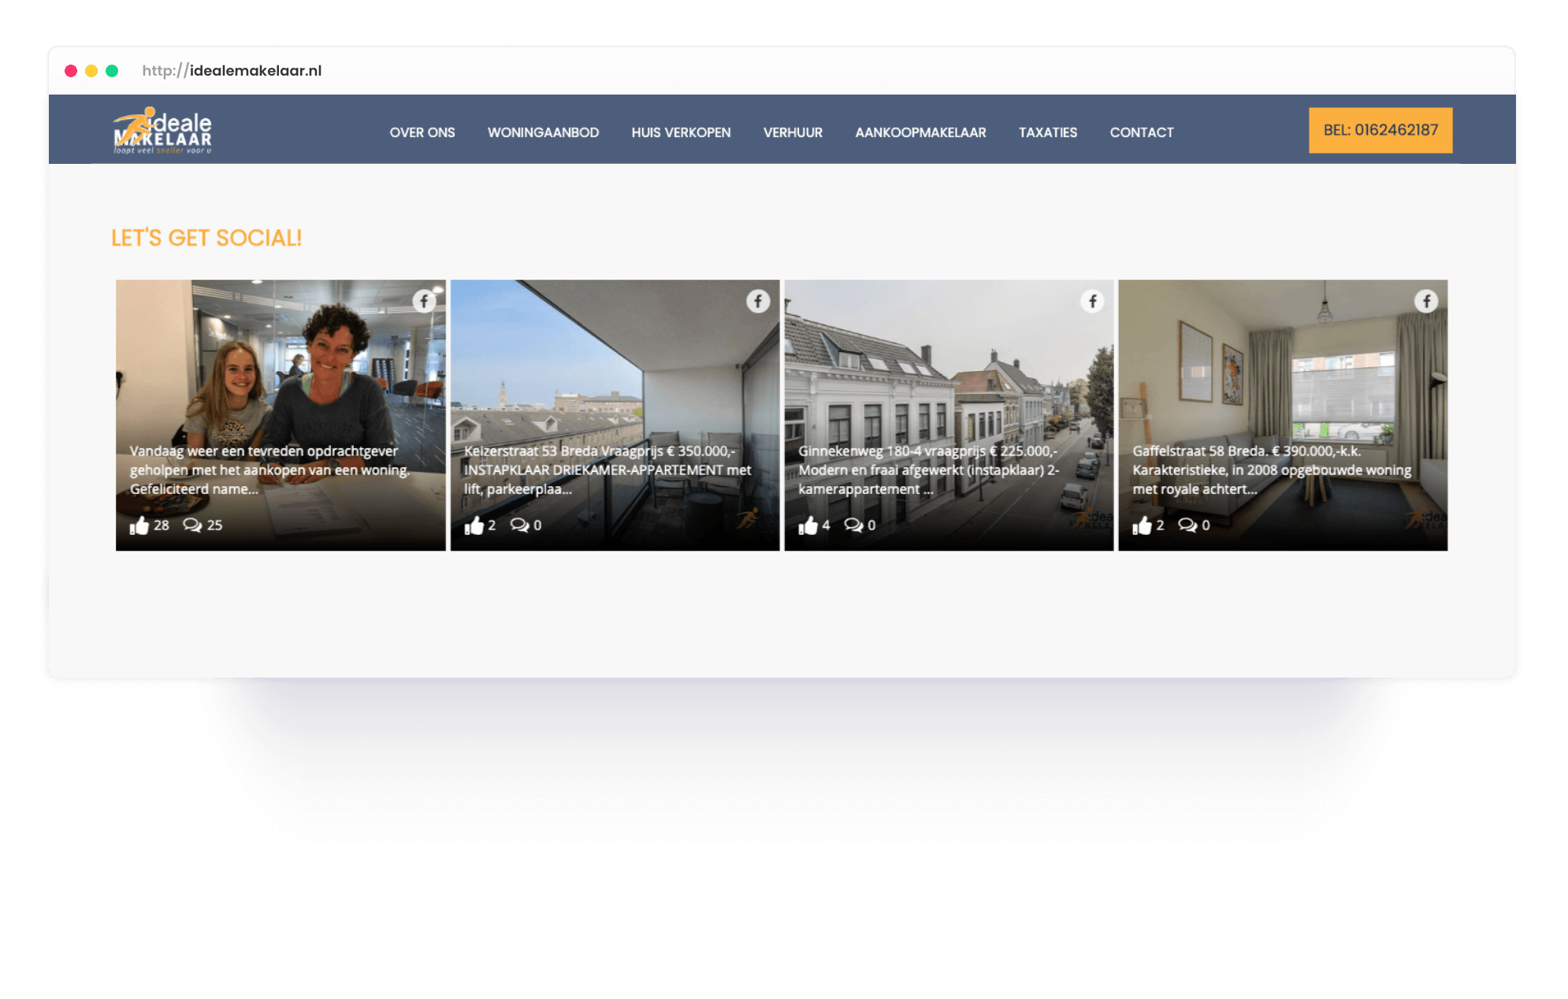The width and height of the screenshot is (1568, 999).
Task: Click the idealemakelaar.nl address bar
Action: point(232,71)
